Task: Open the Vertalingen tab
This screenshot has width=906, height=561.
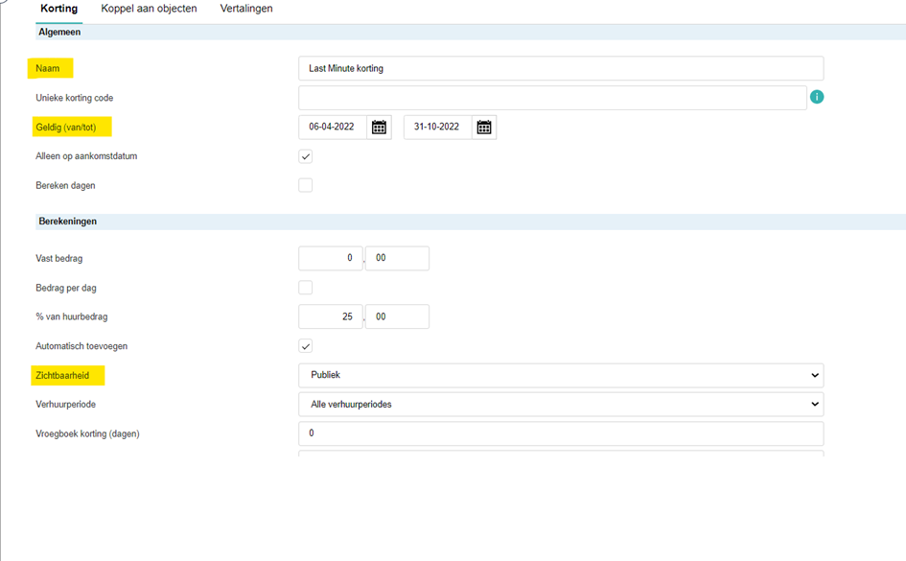Action: (246, 9)
